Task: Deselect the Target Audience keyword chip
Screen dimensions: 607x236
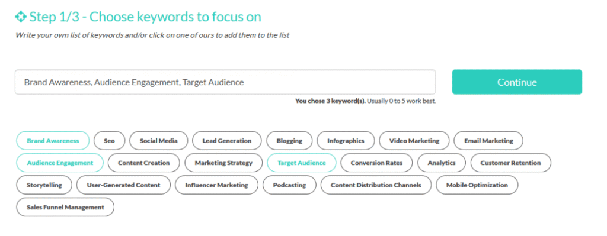Action: point(302,163)
